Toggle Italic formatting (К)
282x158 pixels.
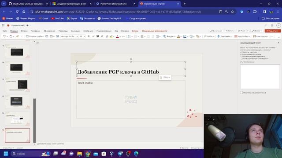pos(102,36)
